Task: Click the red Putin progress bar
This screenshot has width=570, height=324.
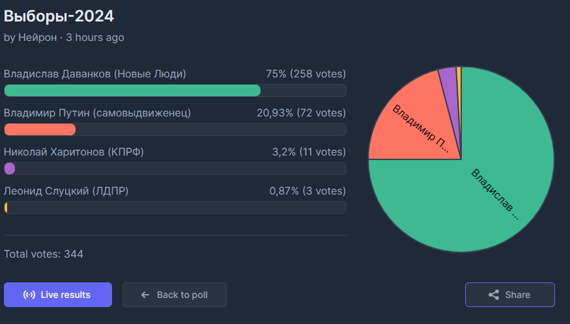Action: click(x=40, y=129)
